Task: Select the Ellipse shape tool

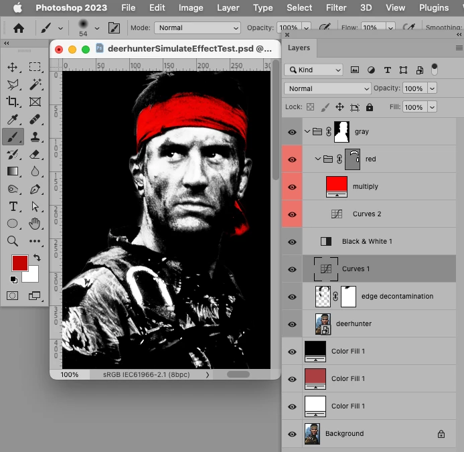Action: [x=13, y=224]
